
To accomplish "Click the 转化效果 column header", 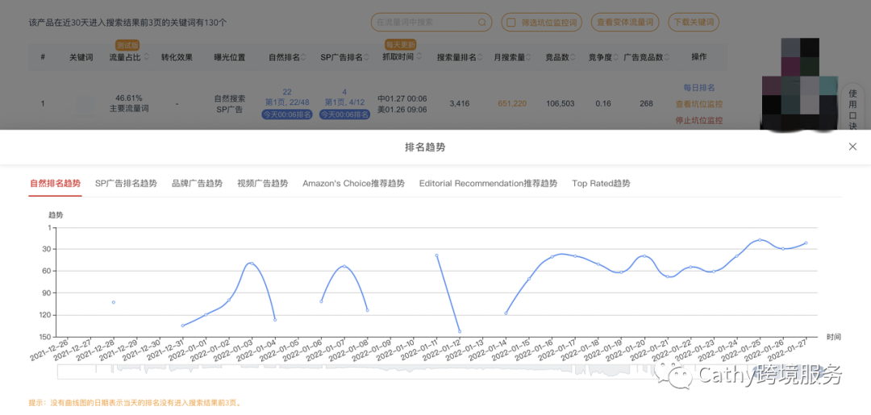I will 177,57.
